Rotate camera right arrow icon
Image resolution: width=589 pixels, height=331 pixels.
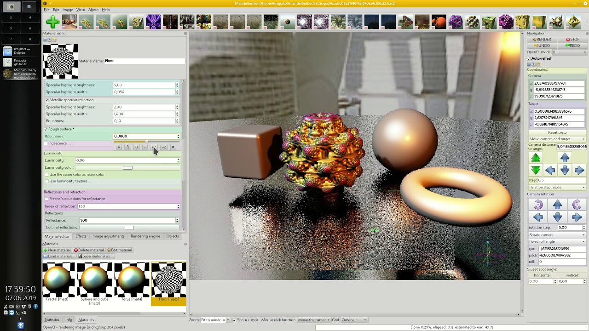(577, 217)
